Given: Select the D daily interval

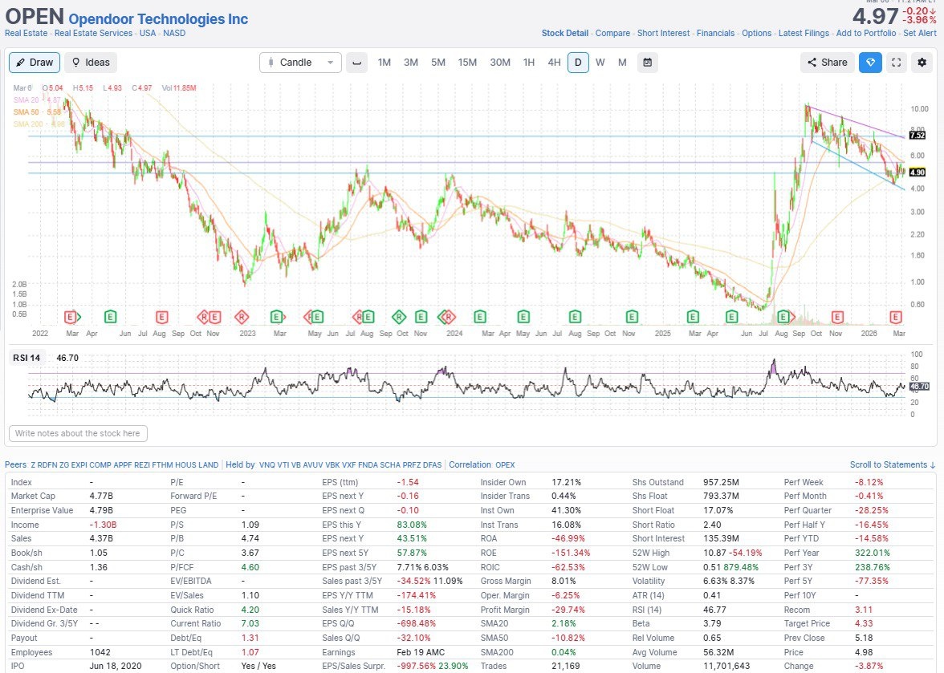Looking at the screenshot, I should [x=578, y=63].
